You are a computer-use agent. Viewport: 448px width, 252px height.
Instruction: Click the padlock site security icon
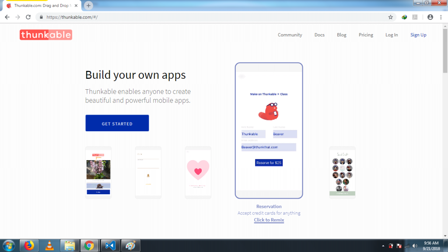point(41,17)
